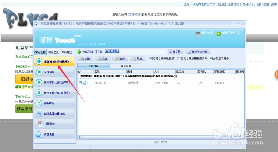Click the Download Speed (下载速度) column header
278x152 pixels.
click(x=224, y=72)
